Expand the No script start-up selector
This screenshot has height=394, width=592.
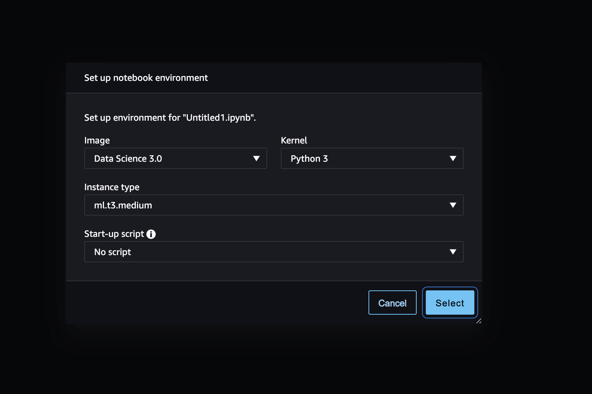(266, 252)
